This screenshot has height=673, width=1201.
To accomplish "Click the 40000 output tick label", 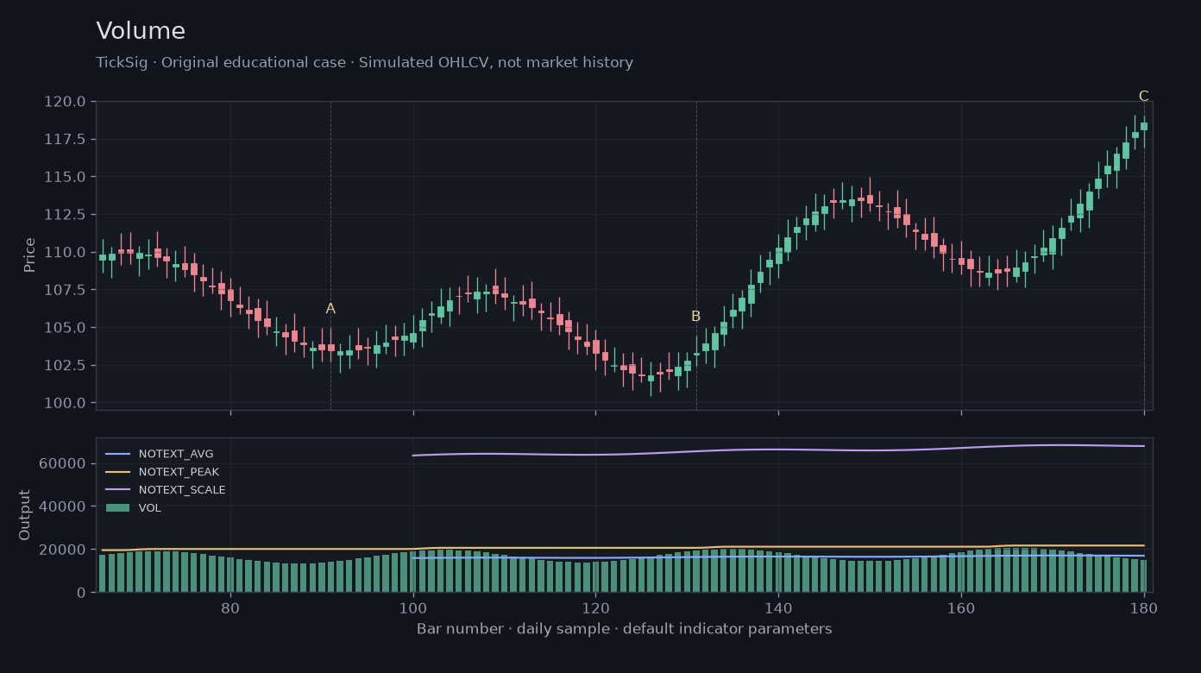I will (x=62, y=506).
